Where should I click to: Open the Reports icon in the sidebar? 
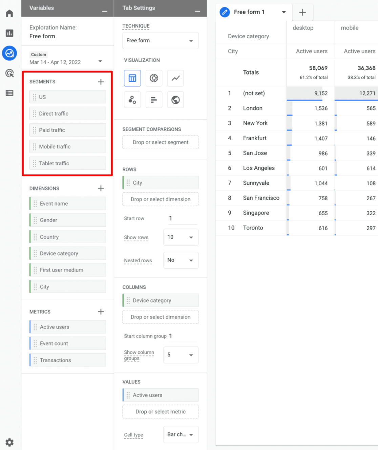[9, 33]
